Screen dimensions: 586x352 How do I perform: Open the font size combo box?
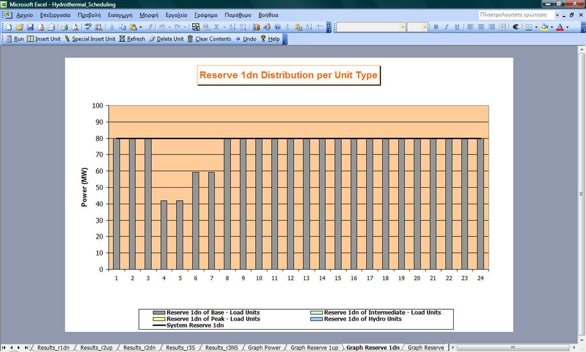(417, 27)
